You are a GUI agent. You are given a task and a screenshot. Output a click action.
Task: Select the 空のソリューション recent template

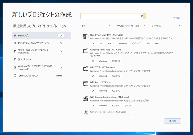pos(42,59)
